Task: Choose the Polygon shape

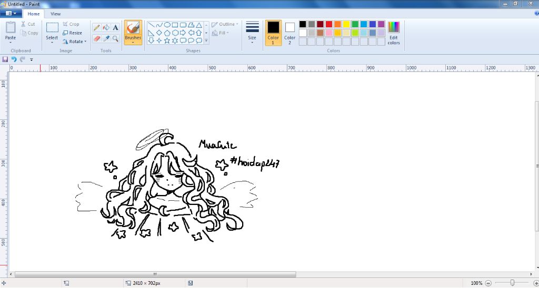Action: coord(191,25)
